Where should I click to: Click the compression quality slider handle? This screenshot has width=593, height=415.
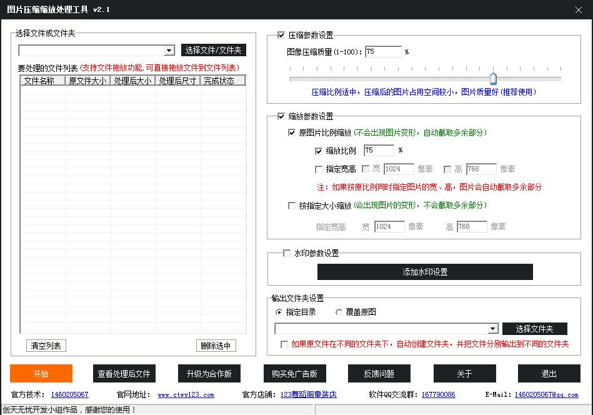[493, 78]
